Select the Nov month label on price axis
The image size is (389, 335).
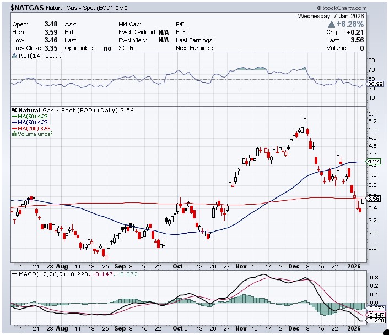point(241,266)
